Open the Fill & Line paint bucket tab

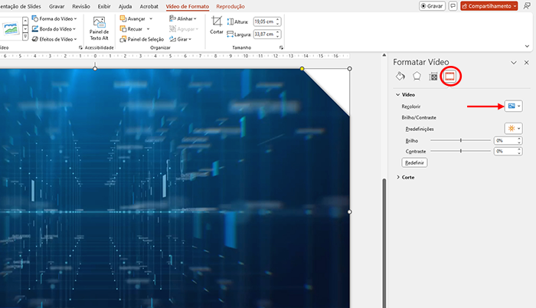coord(400,77)
